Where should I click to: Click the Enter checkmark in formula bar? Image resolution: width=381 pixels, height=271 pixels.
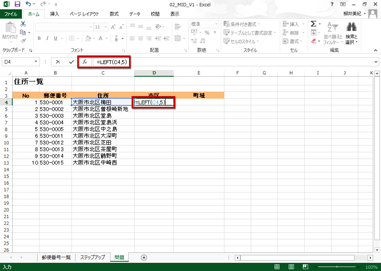coord(71,62)
